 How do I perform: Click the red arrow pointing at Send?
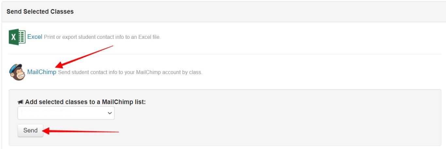pyautogui.click(x=81, y=131)
